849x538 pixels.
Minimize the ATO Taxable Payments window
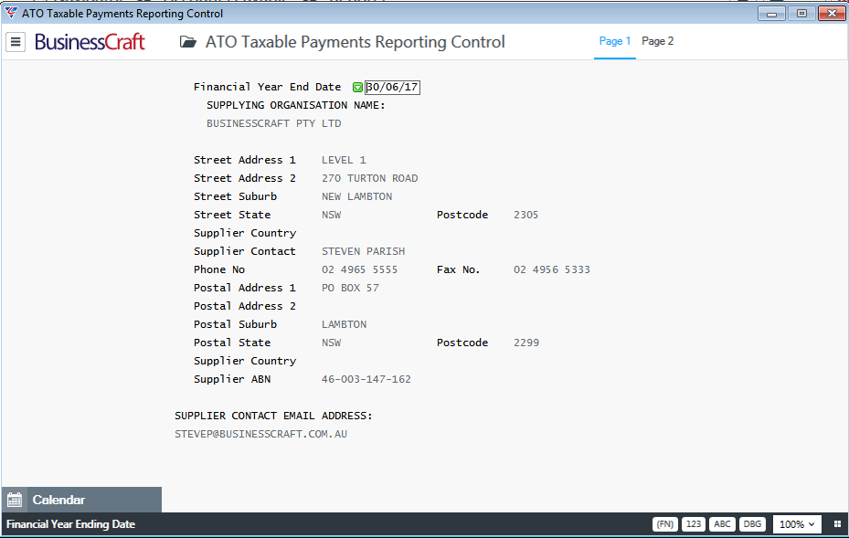tap(771, 14)
